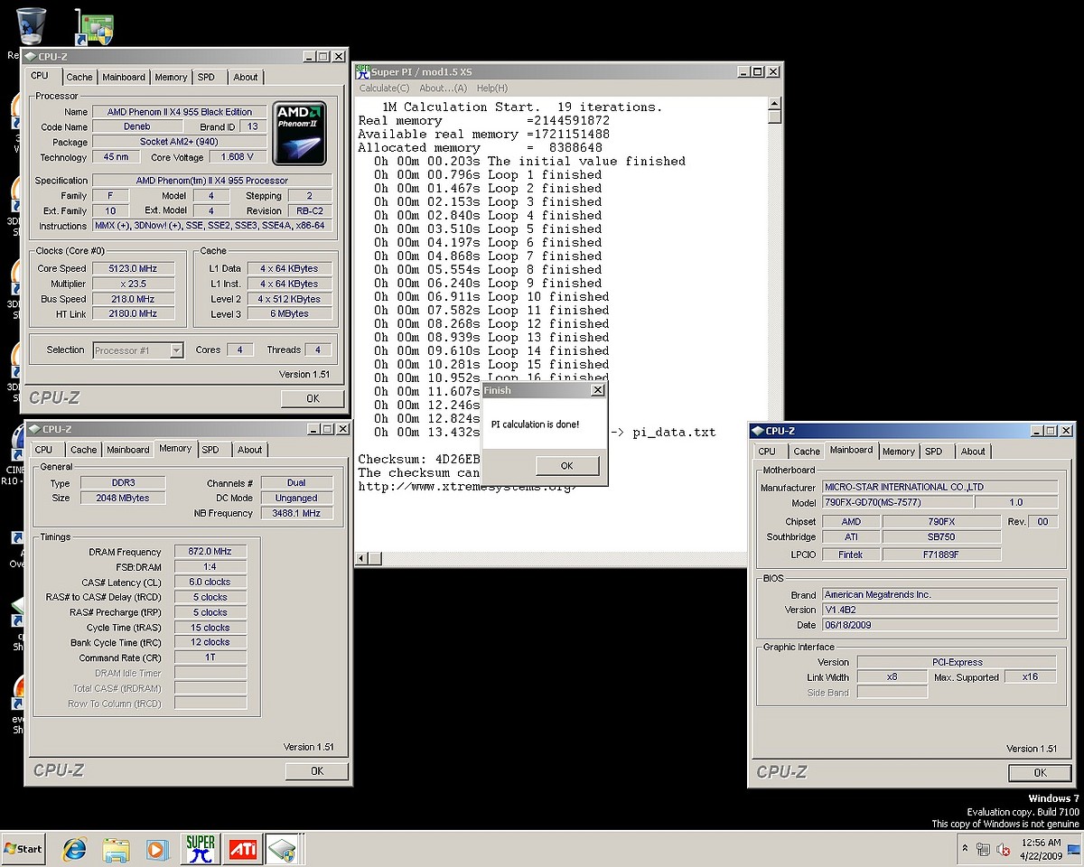Click the BIOS Date value 06/18/2009
The width and height of the screenshot is (1084, 867).
(939, 625)
